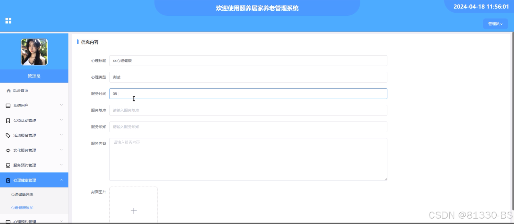Expand the 系统用户 menu chevron
This screenshot has width=514, height=224.
tap(61, 105)
